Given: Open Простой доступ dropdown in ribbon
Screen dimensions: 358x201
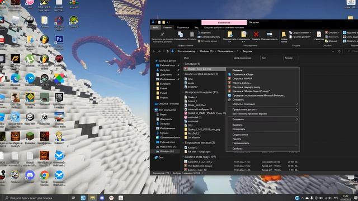Looking at the screenshot, I should click(x=300, y=37).
